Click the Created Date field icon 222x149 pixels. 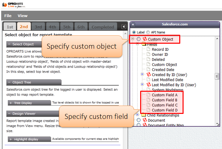click(x=148, y=69)
